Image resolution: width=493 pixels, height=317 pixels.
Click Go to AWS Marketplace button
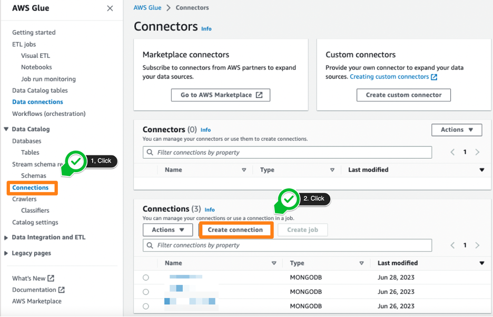(x=220, y=95)
